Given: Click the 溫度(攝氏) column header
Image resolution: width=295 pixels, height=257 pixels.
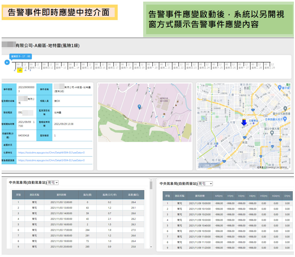Looking at the screenshot, I should tap(133, 195).
